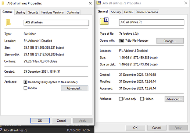The width and height of the screenshot is (190, 133).
Task: Click Change... to pick opening program
Action: [170, 41]
